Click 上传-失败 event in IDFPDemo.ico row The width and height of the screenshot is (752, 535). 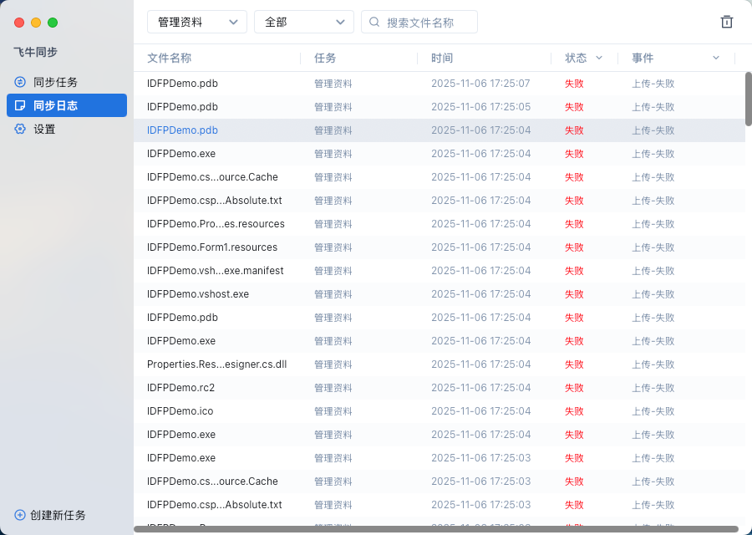[x=653, y=411]
